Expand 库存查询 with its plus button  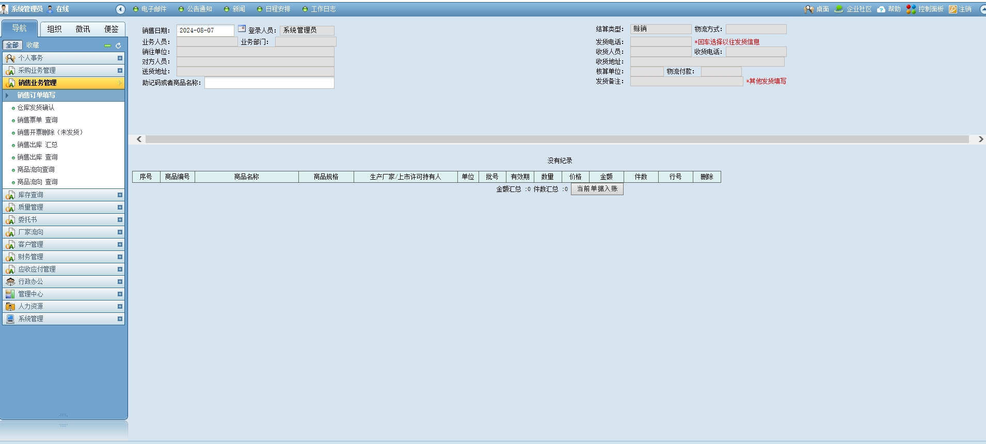point(120,195)
